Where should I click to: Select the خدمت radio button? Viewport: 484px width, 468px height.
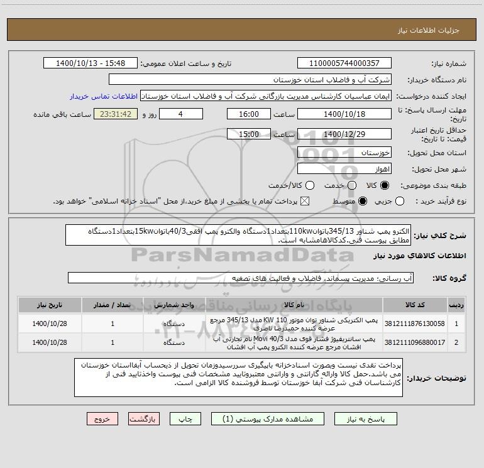352,185
